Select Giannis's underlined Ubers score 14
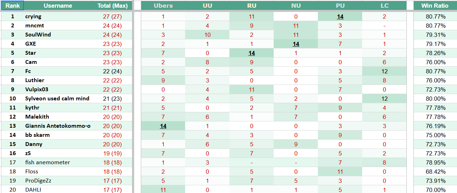Screen dimensions: 457x193 [163, 126]
